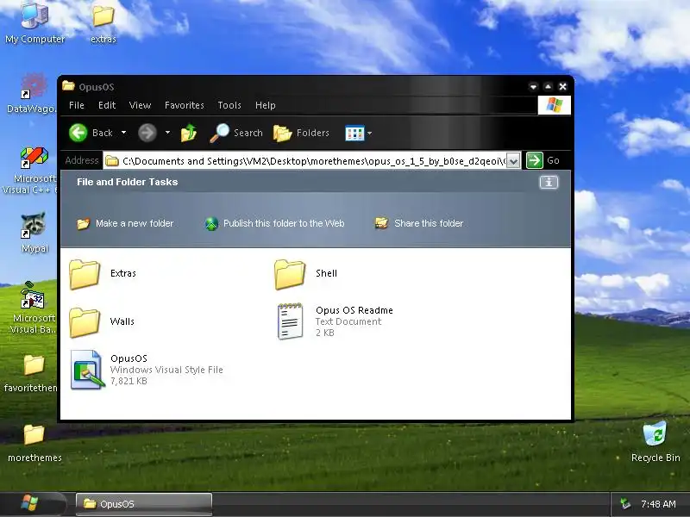This screenshot has height=517, width=690.
Task: Click the Views grid icon
Action: coord(354,133)
